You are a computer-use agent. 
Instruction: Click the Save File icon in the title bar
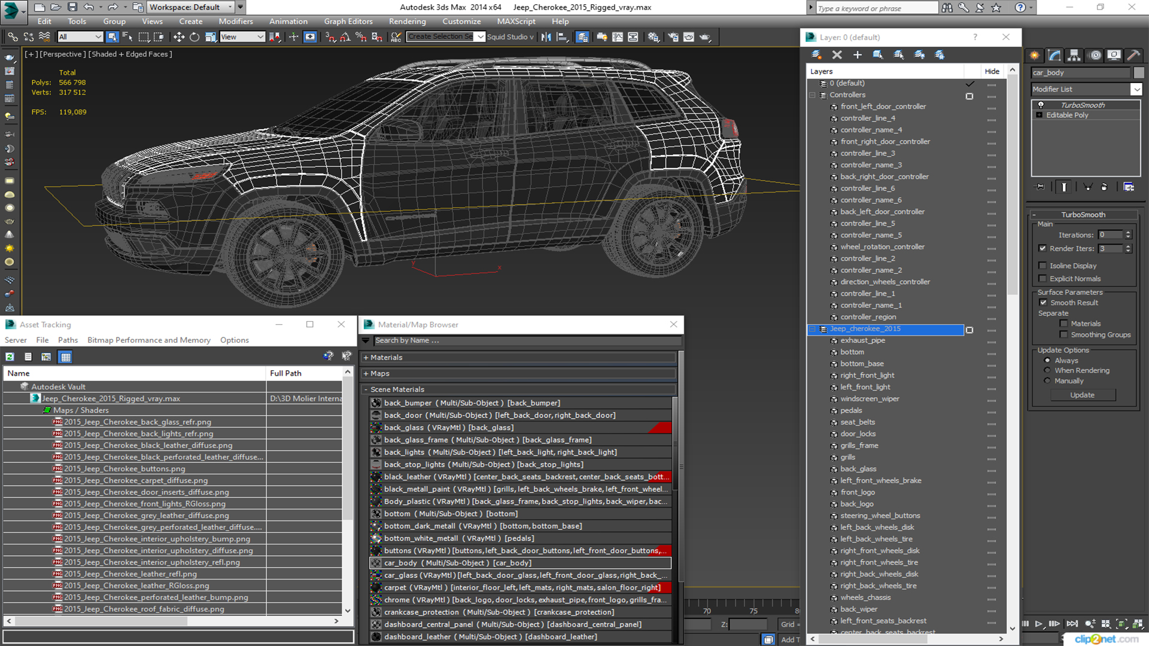pos(72,7)
